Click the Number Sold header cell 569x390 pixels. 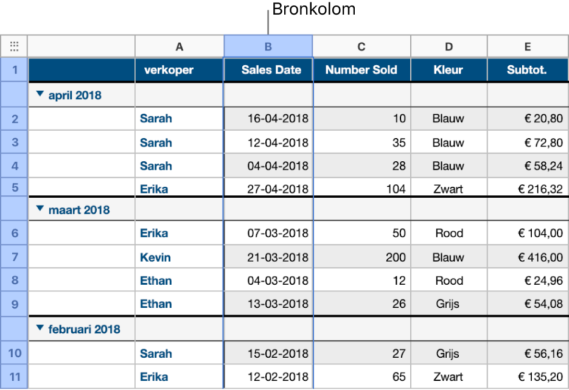pos(361,70)
